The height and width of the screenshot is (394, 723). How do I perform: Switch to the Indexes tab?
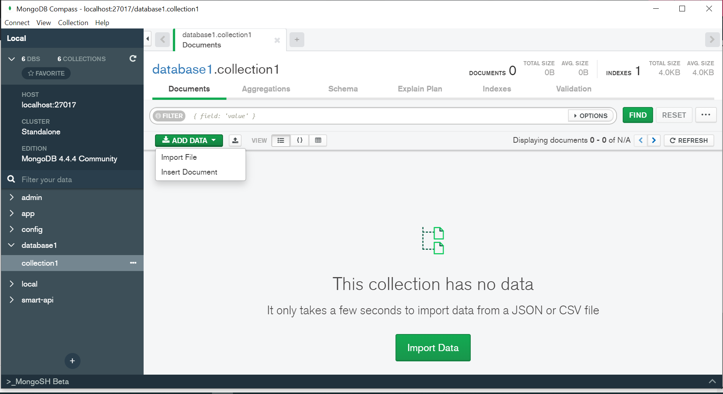tap(497, 89)
